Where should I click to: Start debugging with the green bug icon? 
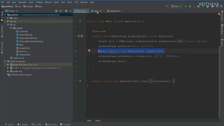190,6
